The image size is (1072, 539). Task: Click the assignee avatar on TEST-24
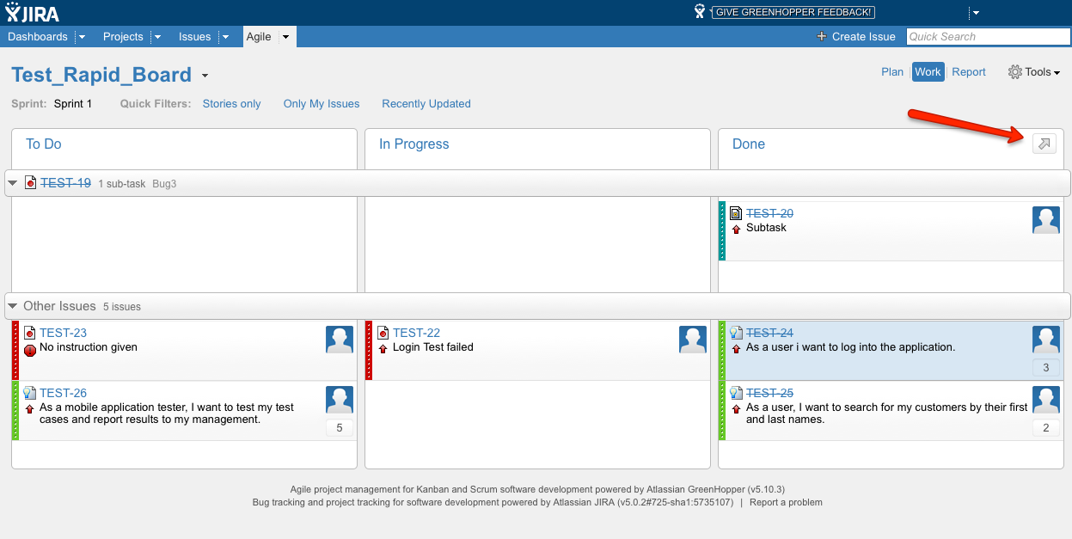coord(1046,340)
